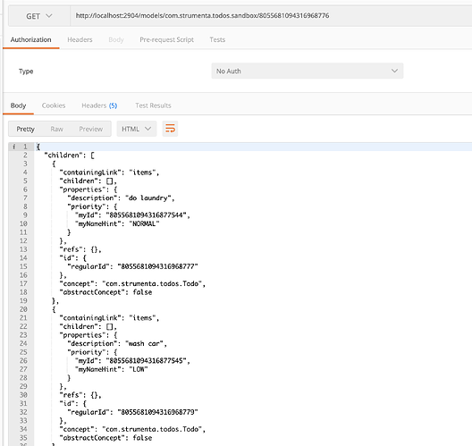Switch to the Test Results tab
Screen dimensions: 472x446
click(x=153, y=105)
